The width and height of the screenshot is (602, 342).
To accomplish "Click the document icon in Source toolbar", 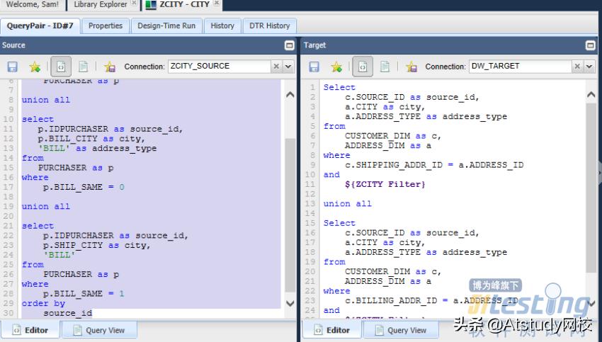I will coord(83,67).
